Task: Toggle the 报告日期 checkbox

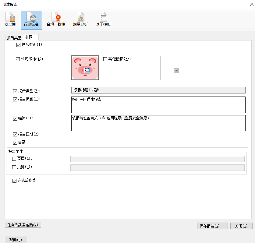Action: [15, 134]
